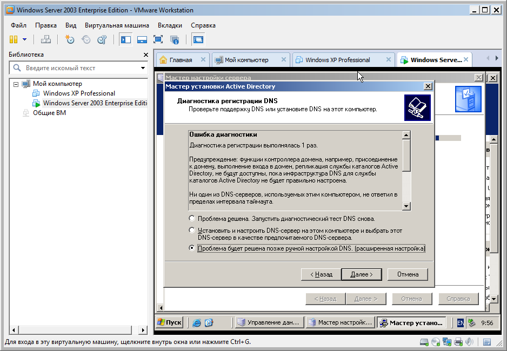Open the Правка menu
Viewport: 507px width, 351px height.
[x=46, y=25]
